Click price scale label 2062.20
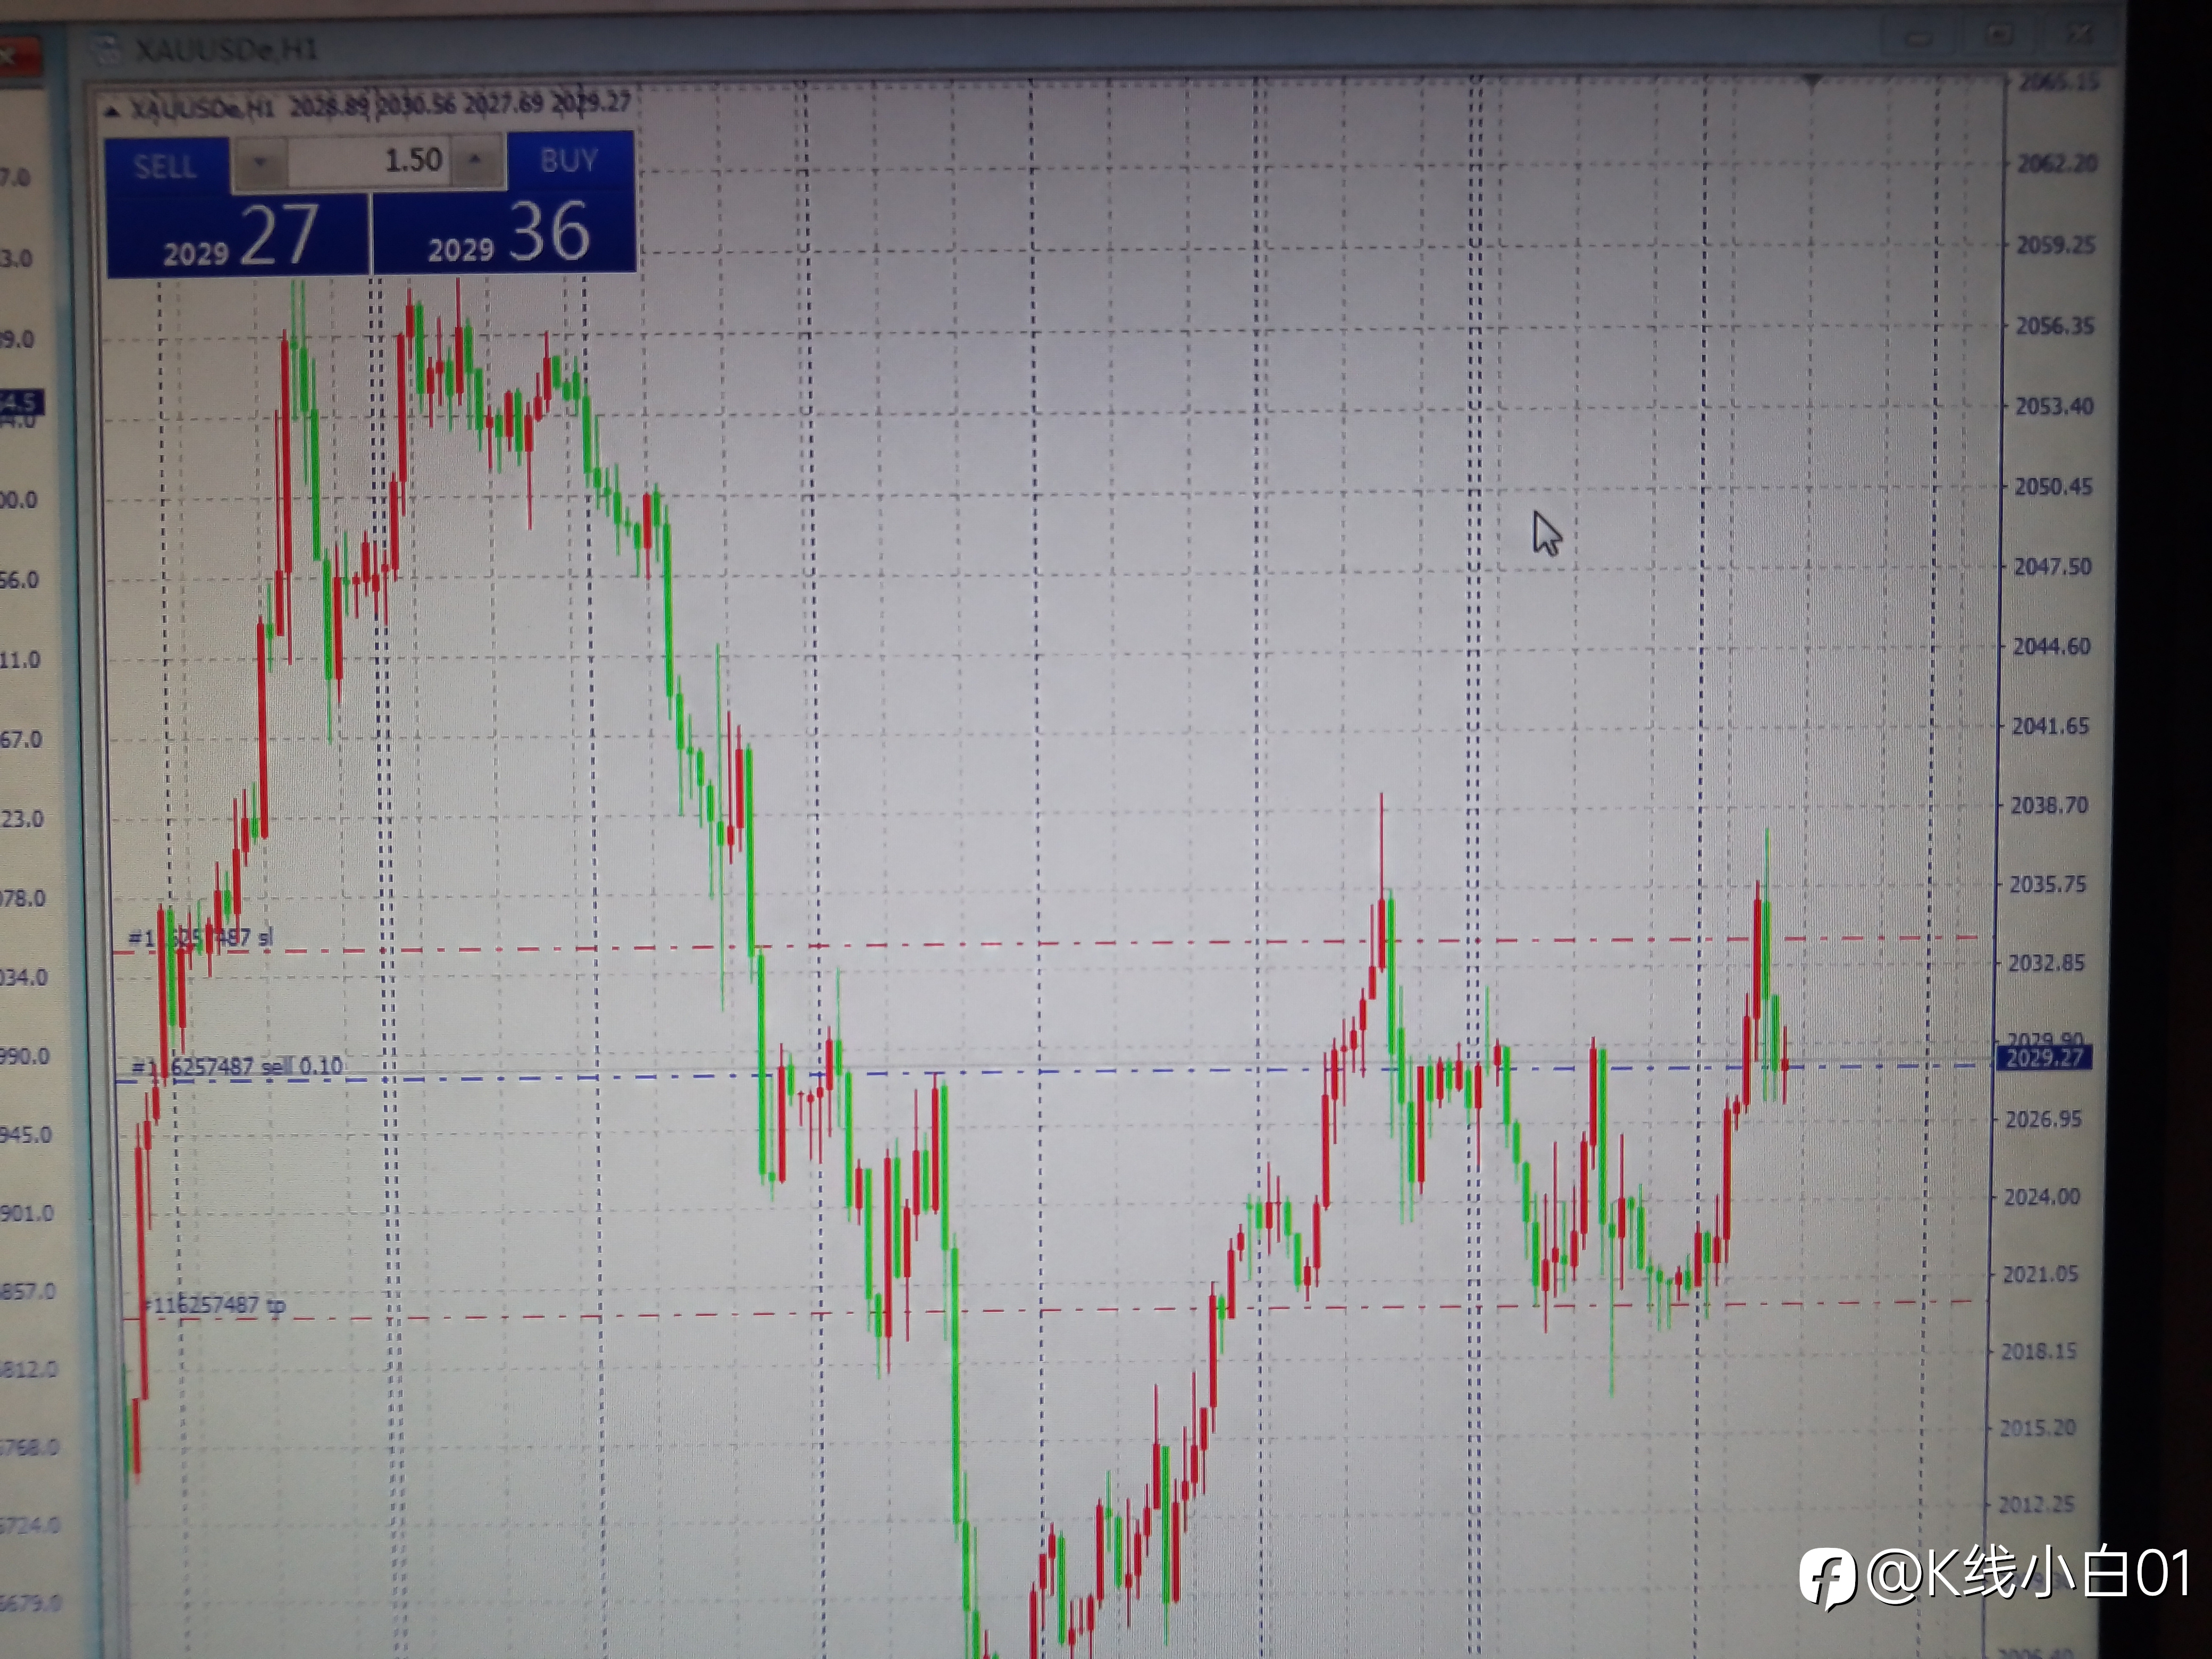The image size is (2212, 1659). pos(2056,163)
